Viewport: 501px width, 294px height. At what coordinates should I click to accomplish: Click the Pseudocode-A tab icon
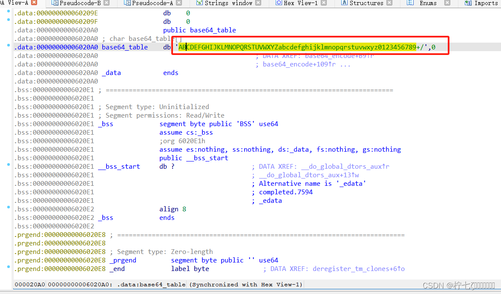[x=127, y=3]
